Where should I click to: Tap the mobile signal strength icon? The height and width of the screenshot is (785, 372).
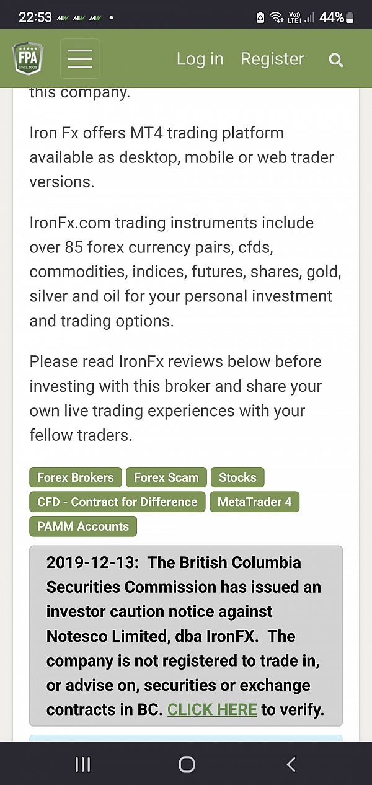pyautogui.click(x=309, y=17)
